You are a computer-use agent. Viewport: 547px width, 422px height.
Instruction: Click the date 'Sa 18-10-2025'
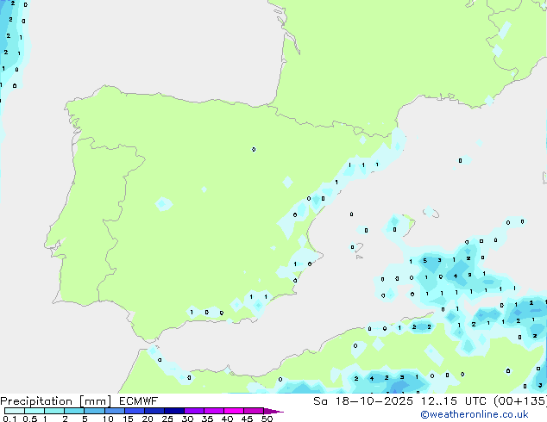click(x=363, y=401)
